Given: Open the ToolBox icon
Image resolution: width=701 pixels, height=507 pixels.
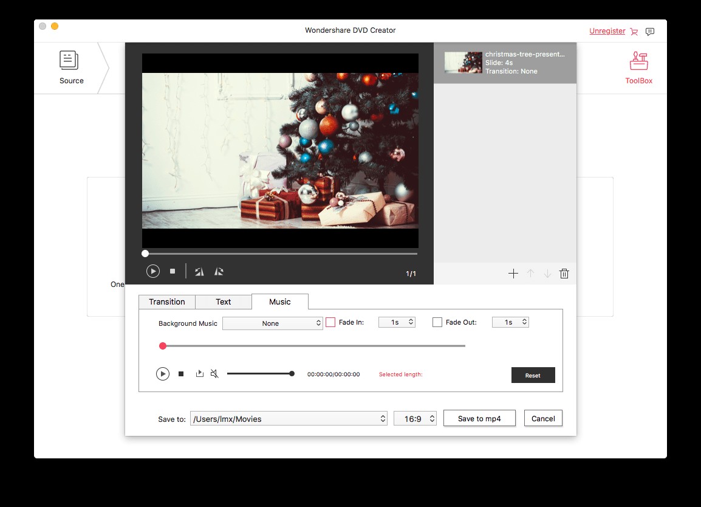Looking at the screenshot, I should coord(638,61).
